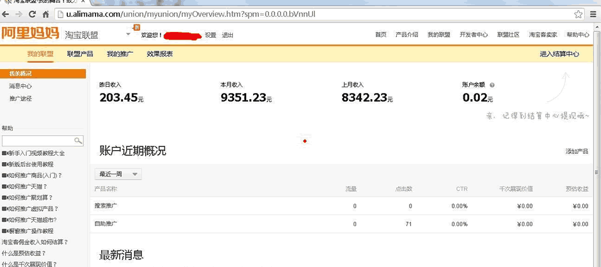Open 如何推广虚拟产品? help link
This screenshot has width=601, height=267.
click(33, 209)
